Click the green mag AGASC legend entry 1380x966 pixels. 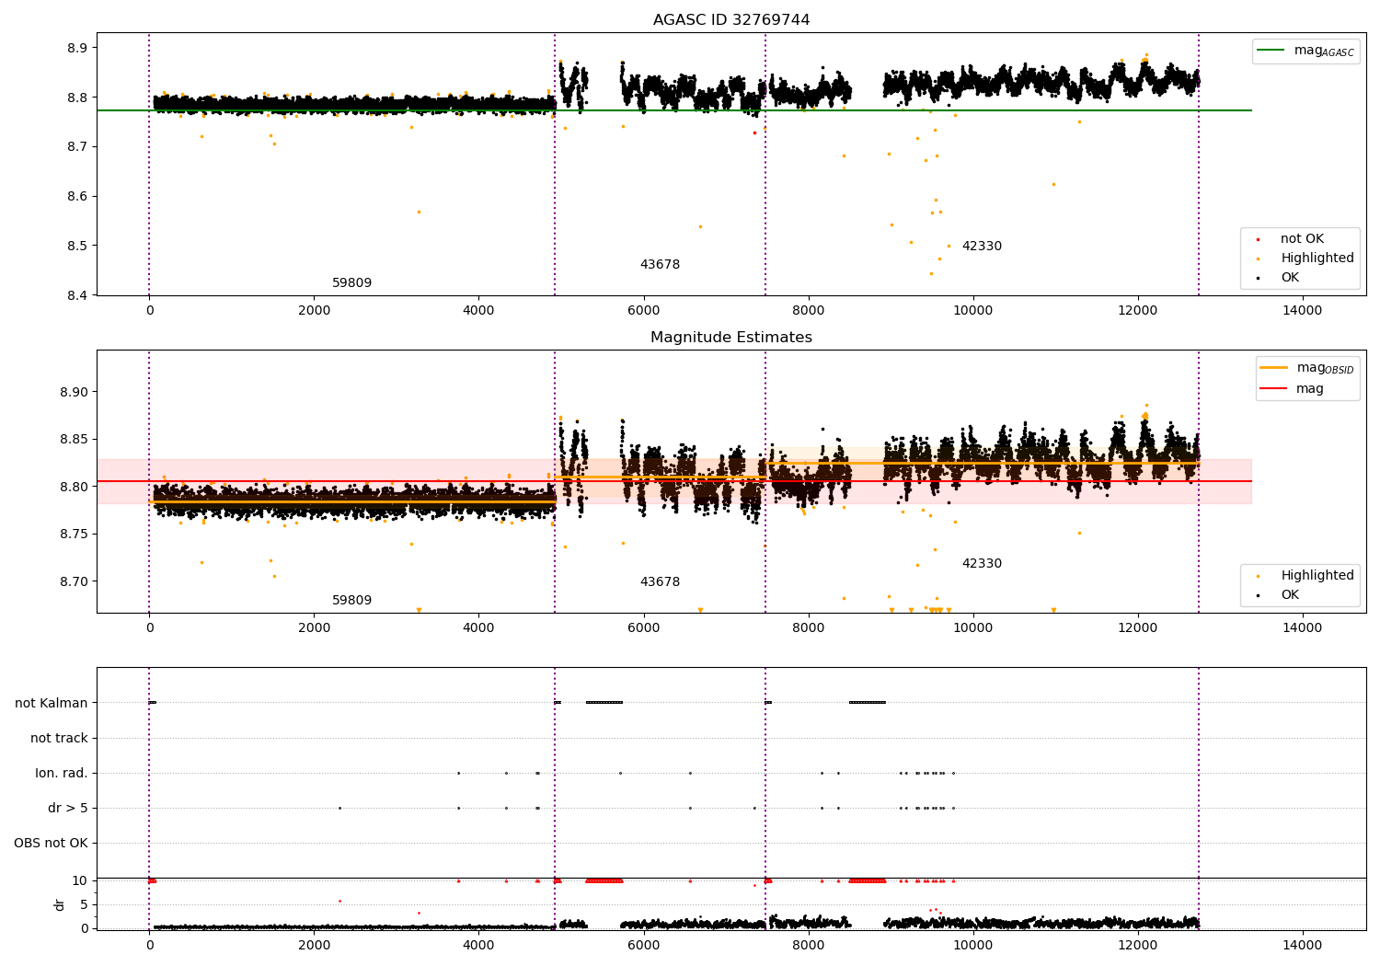tap(1305, 51)
